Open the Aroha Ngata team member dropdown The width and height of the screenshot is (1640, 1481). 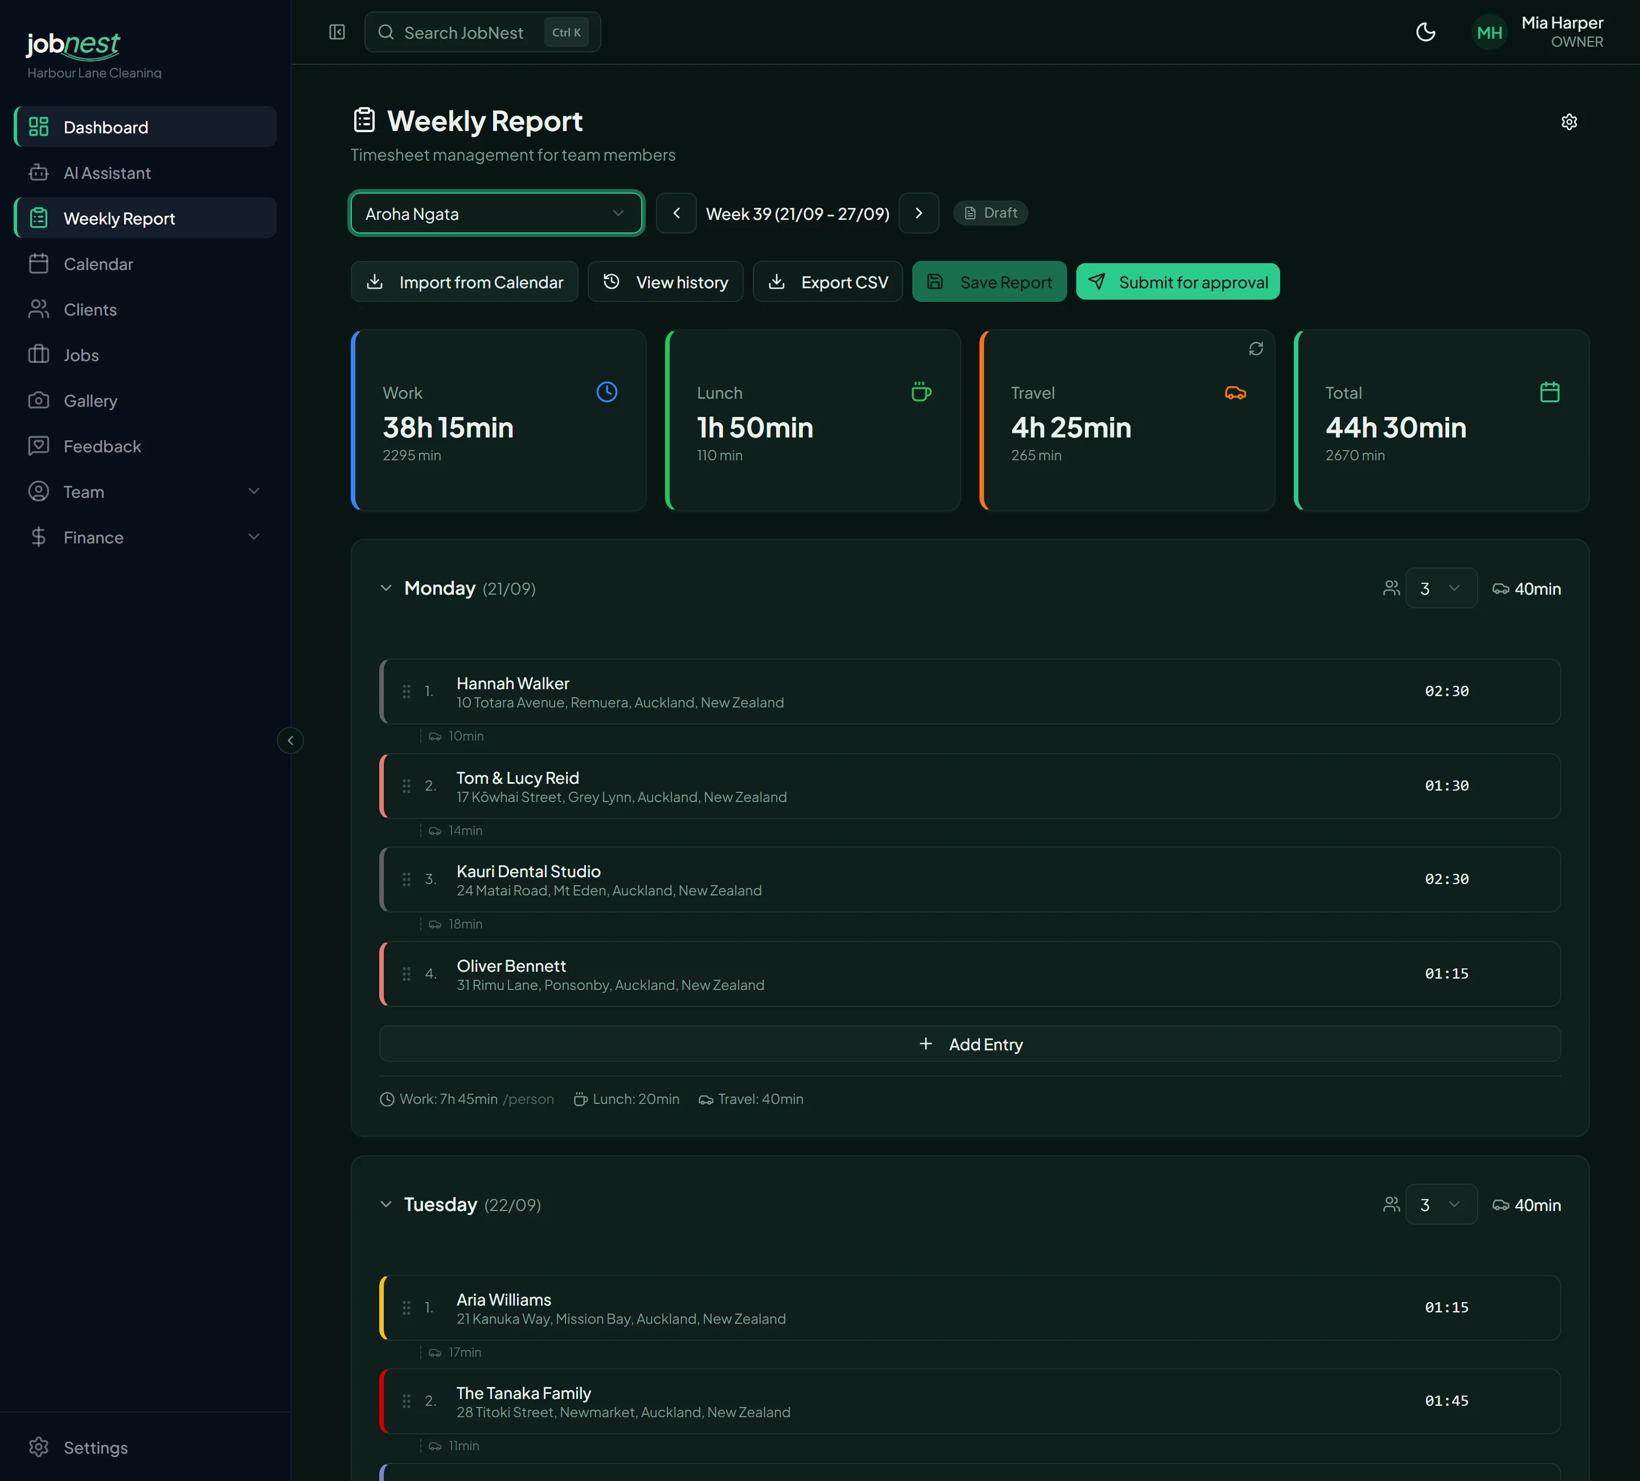coord(496,213)
